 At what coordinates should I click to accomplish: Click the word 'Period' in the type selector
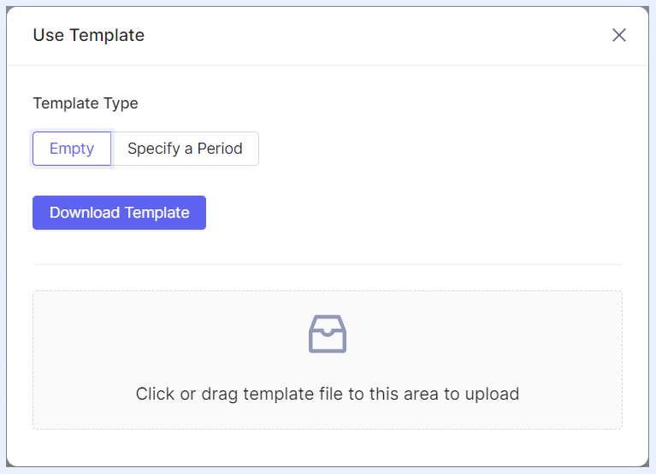pyautogui.click(x=220, y=149)
